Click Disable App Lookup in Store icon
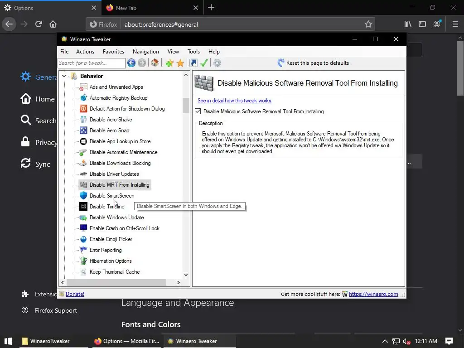This screenshot has width=464, height=348. [83, 141]
